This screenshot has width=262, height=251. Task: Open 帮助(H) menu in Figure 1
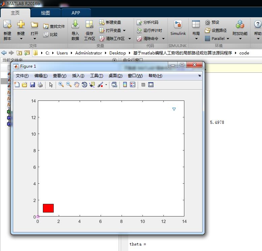[155, 76]
